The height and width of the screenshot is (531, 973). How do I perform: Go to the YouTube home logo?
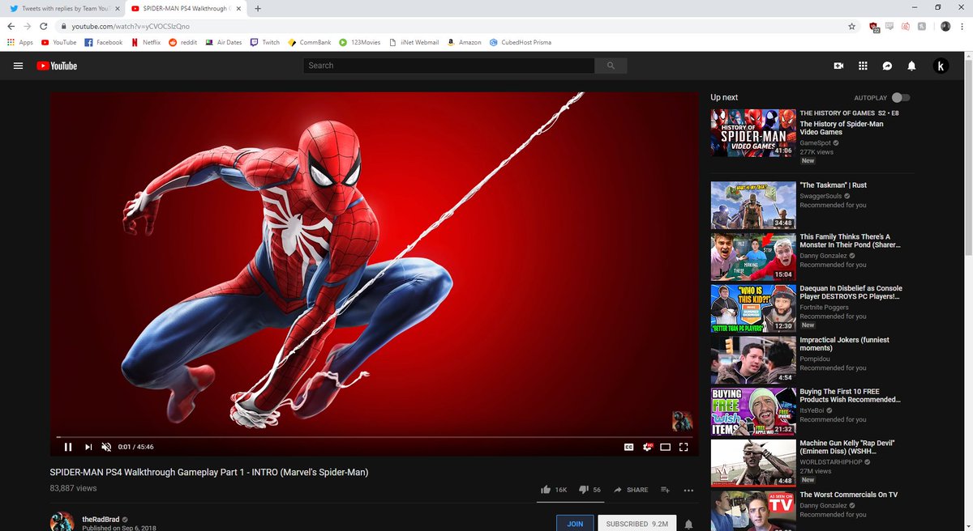tap(57, 66)
